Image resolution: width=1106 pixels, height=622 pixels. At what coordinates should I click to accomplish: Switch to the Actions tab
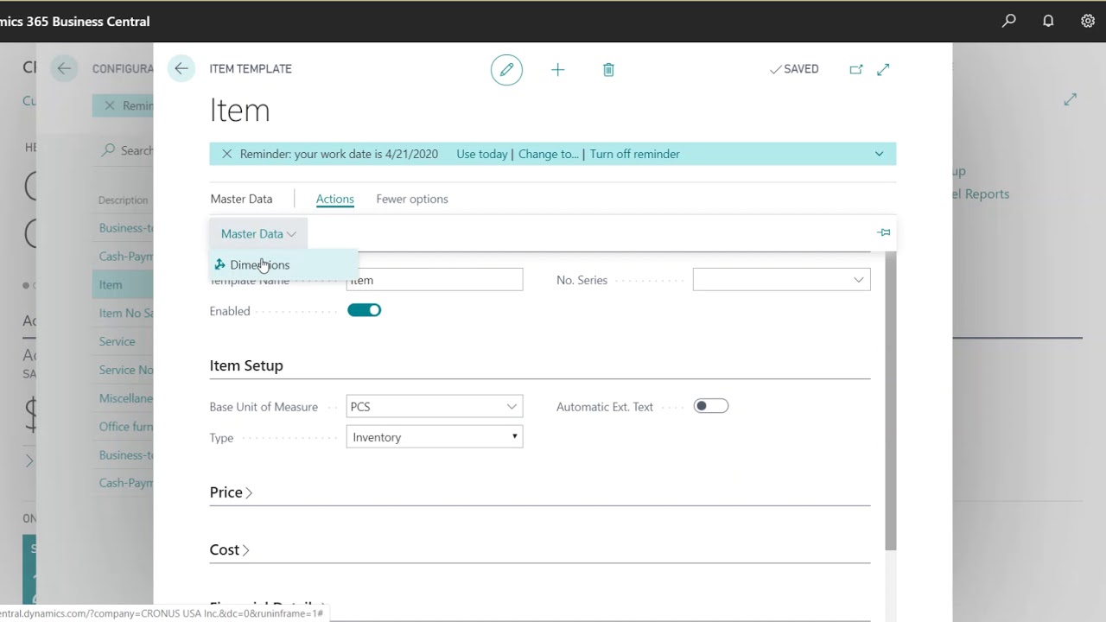coord(334,199)
